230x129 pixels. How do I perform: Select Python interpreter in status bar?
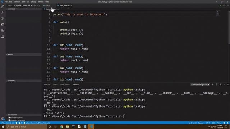[8, 123]
